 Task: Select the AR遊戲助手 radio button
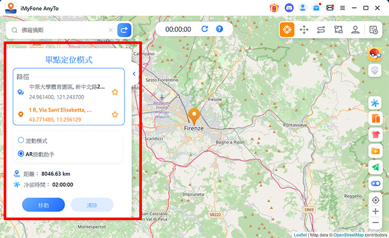21,154
